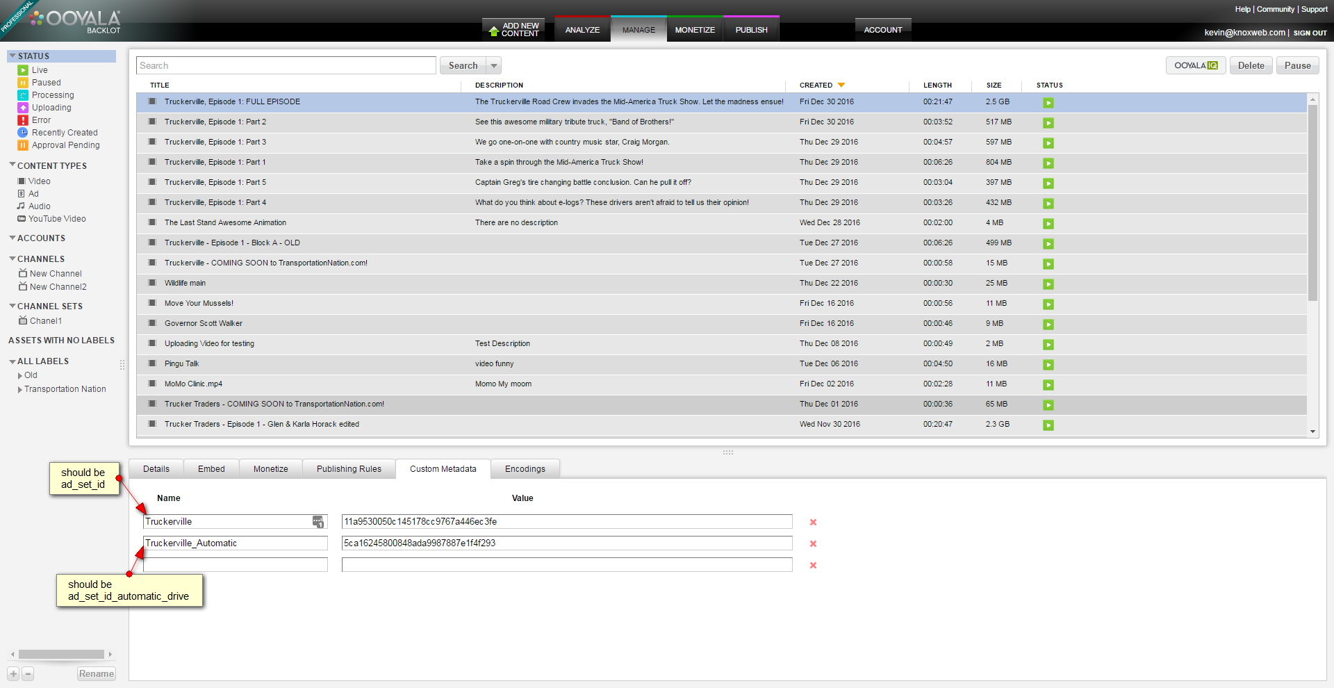Click the Search button
The height and width of the screenshot is (688, 1334).
point(463,65)
